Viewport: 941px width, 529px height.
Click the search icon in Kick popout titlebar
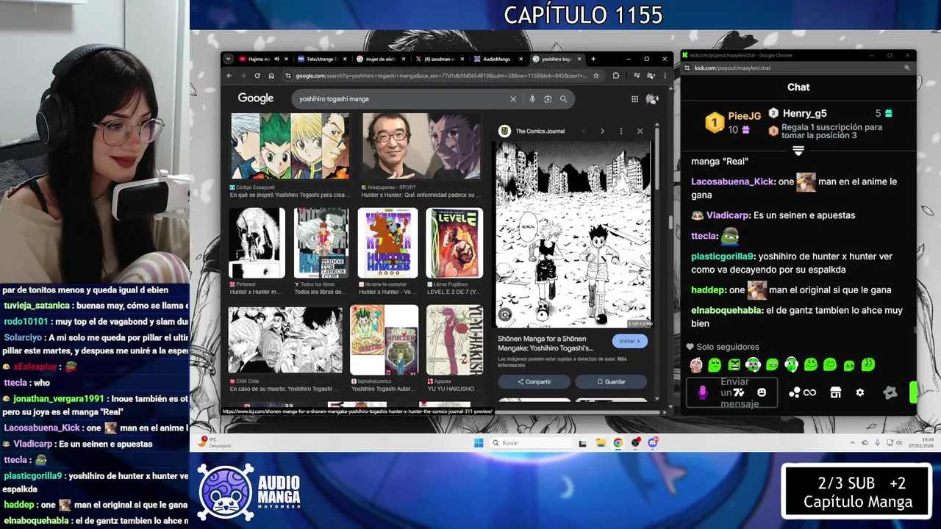907,68
